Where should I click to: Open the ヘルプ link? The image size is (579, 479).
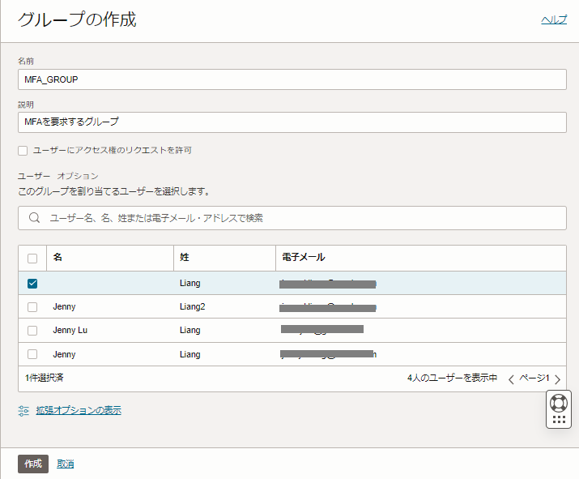tap(554, 19)
